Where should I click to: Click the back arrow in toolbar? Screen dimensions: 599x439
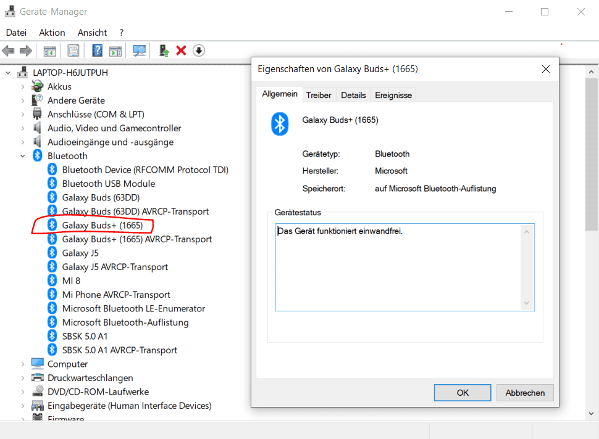9,51
